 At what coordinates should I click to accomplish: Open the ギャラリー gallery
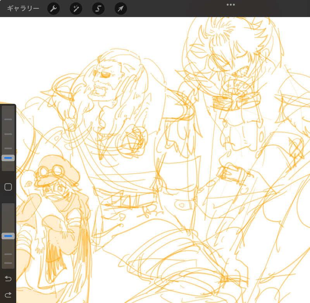pyautogui.click(x=23, y=9)
